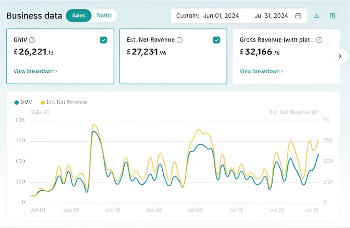
Task: Click the Jun 09 axis label
Action: click(x=71, y=210)
